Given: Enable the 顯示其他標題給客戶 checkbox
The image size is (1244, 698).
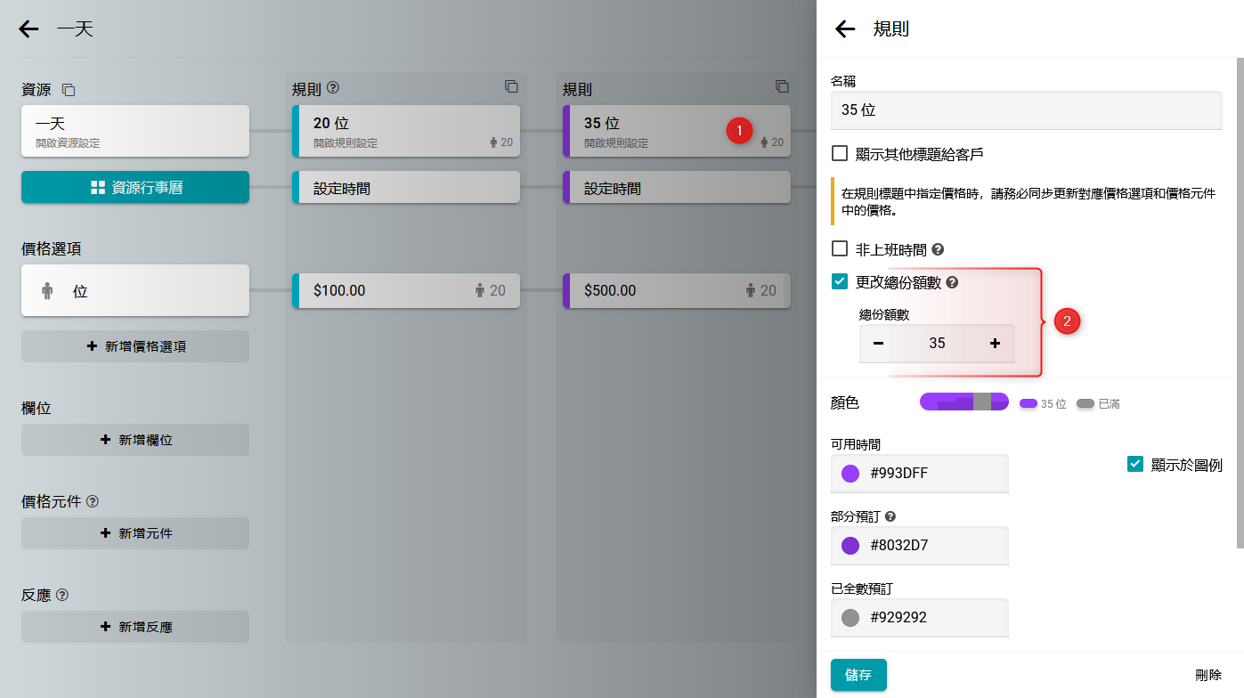Looking at the screenshot, I should (x=840, y=153).
